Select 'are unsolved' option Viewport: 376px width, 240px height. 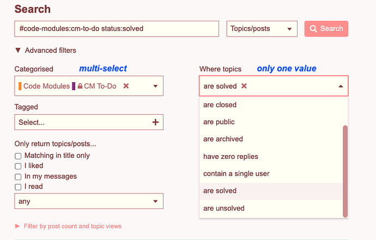point(271,208)
